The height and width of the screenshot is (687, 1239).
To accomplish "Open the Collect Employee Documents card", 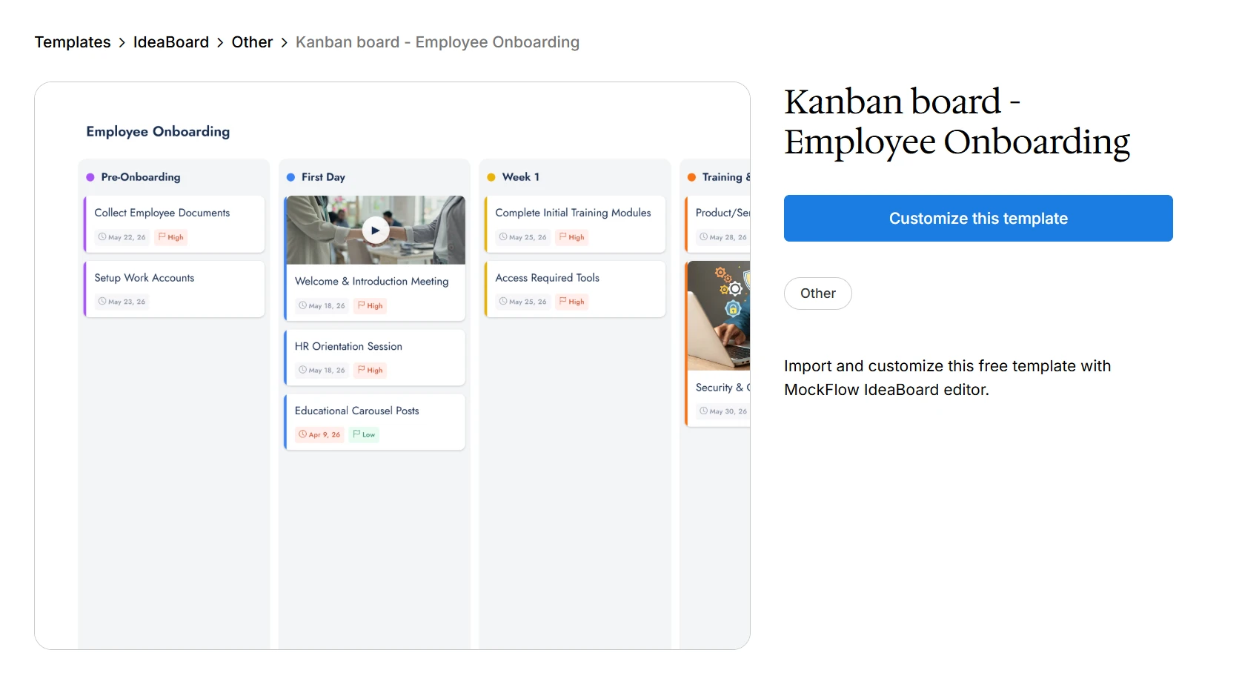I will click(x=174, y=224).
